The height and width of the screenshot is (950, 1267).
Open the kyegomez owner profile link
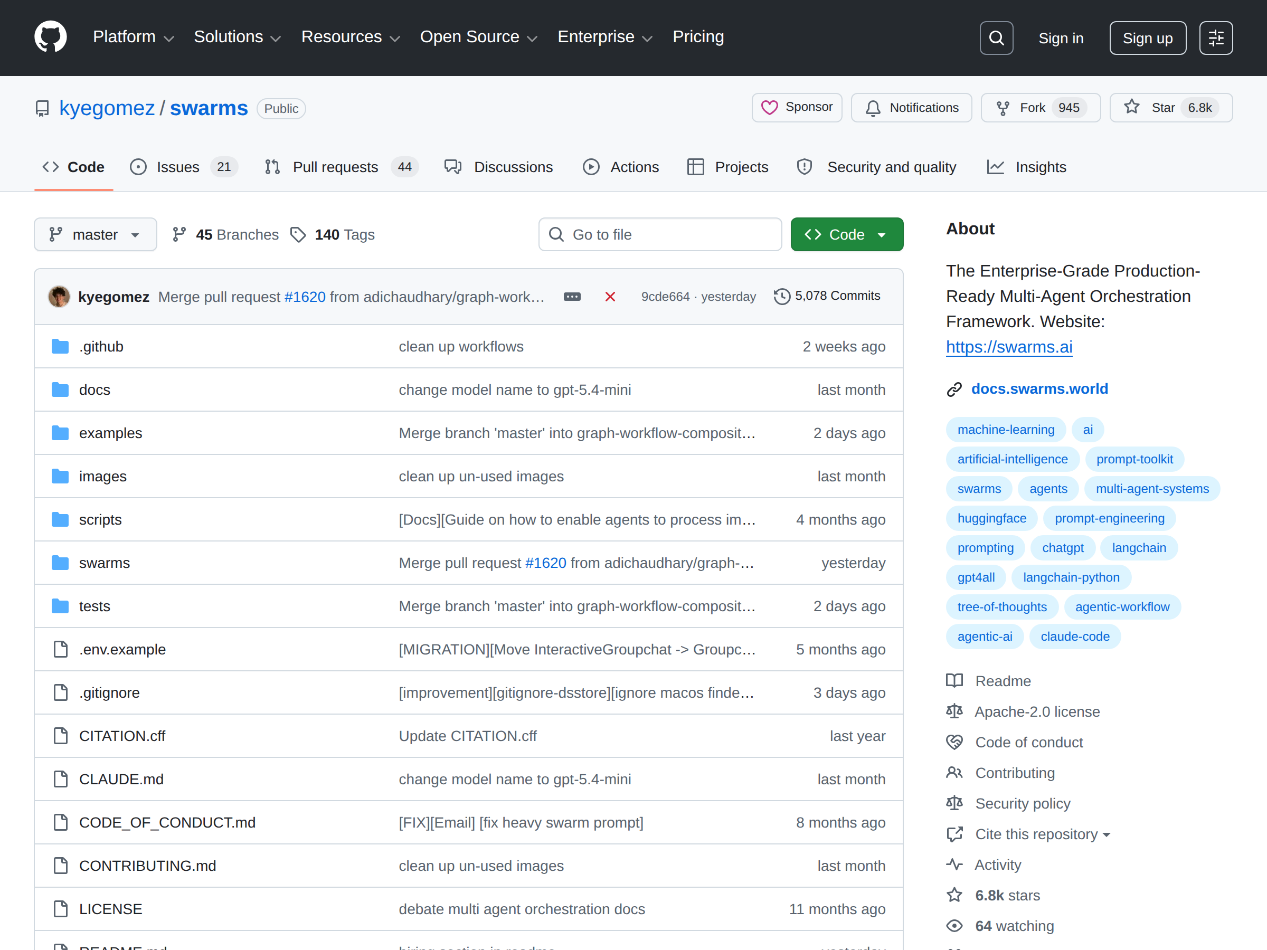click(x=107, y=108)
